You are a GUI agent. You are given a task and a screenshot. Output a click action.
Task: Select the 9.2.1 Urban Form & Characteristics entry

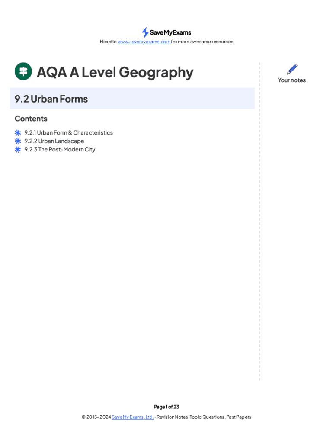pos(68,133)
